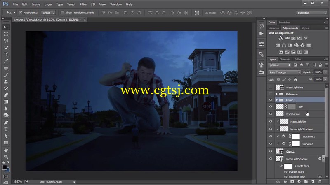Select the Path Selection tool
The image size is (330, 185).
point(6,136)
